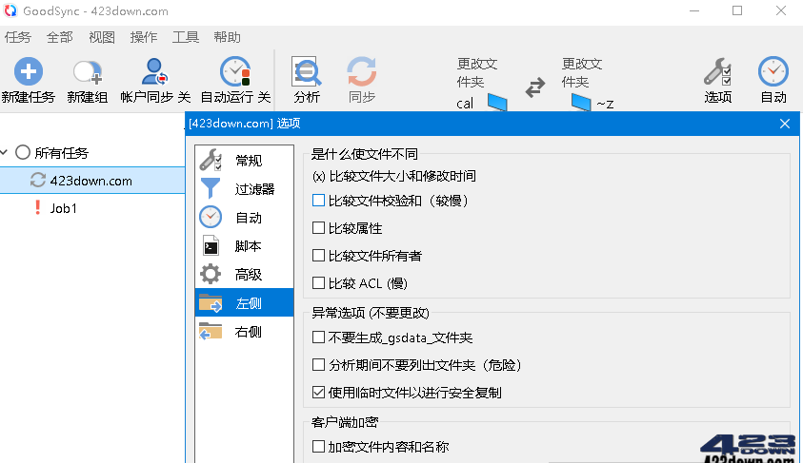Click the Analyze (分析) magnifier icon
Screen dimensions: 803x463
[x=307, y=71]
